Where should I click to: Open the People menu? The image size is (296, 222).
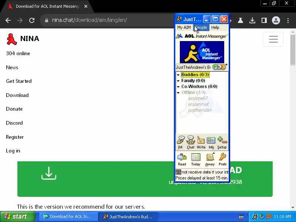click(201, 27)
